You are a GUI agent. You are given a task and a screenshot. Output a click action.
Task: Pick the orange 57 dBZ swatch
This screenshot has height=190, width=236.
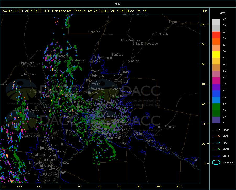pos(216,42)
